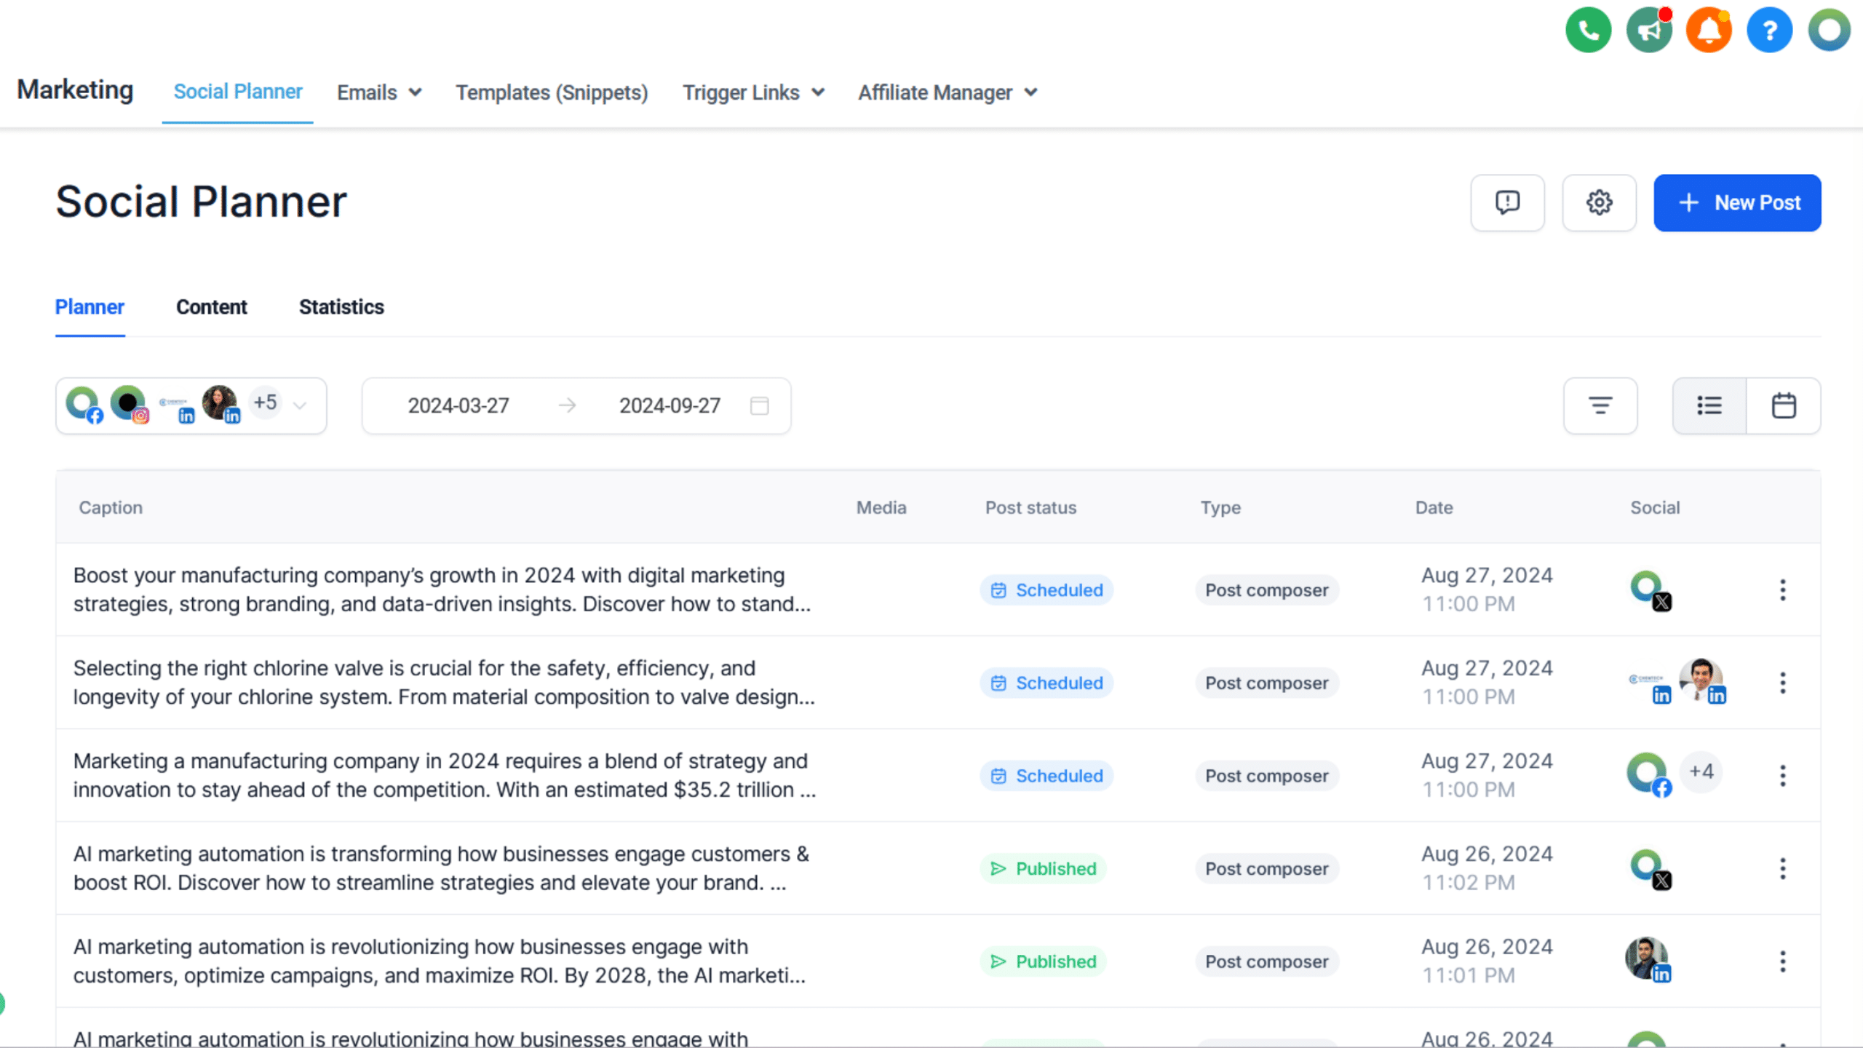Screen dimensions: 1863x1048
Task: Expand the Trigger Links dropdown
Action: pyautogui.click(x=752, y=92)
